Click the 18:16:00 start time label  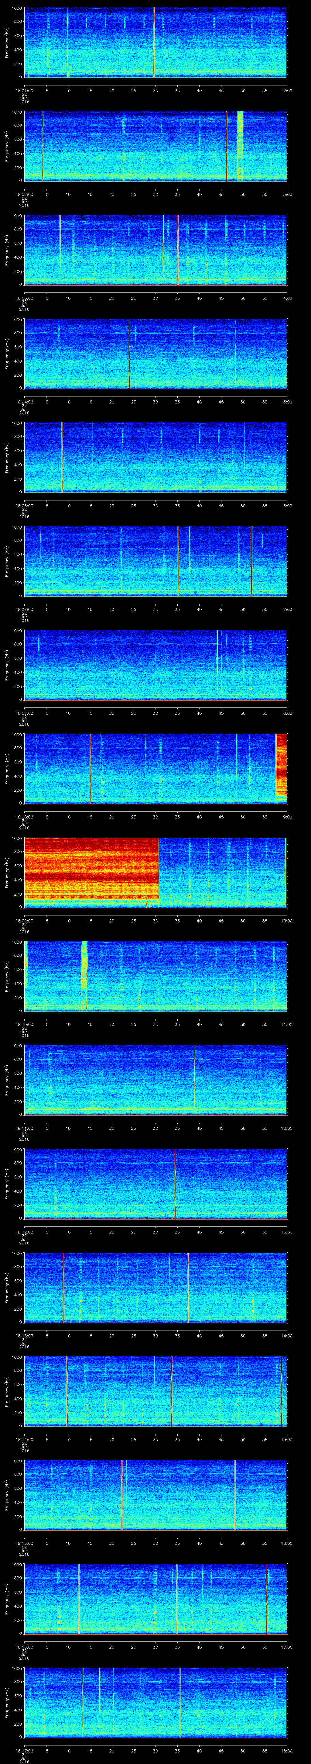24,1648
